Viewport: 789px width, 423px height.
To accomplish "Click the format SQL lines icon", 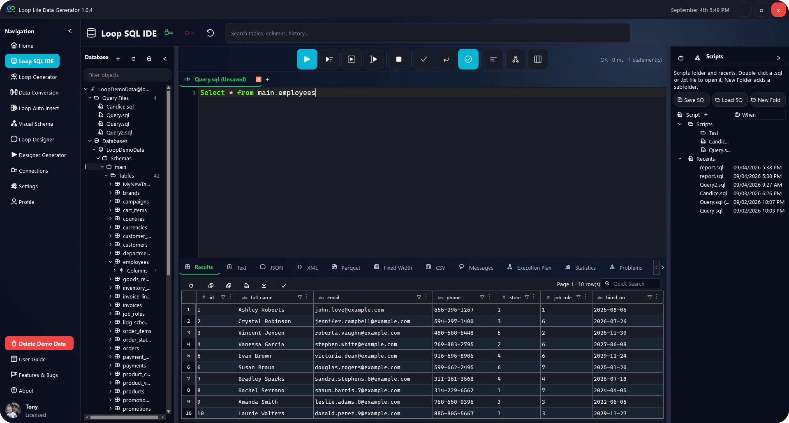I will (493, 59).
